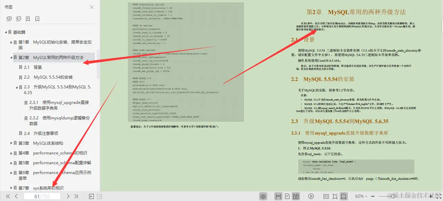This screenshot has height=201, width=443.
Task: Start auto-play mode with play icon
Action: pyautogui.click(x=311, y=196)
